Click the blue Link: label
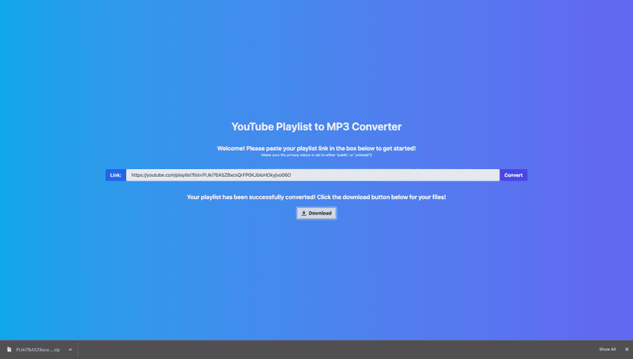Image resolution: width=633 pixels, height=359 pixels. click(x=115, y=175)
